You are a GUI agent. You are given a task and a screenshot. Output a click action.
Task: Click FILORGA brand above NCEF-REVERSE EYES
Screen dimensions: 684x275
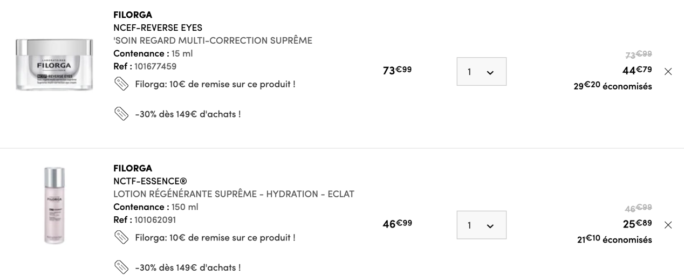point(133,15)
